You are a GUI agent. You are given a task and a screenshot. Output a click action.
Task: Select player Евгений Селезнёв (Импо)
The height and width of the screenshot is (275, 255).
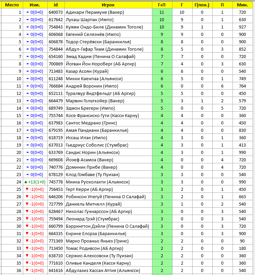[93, 34]
